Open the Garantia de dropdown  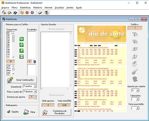35,86
